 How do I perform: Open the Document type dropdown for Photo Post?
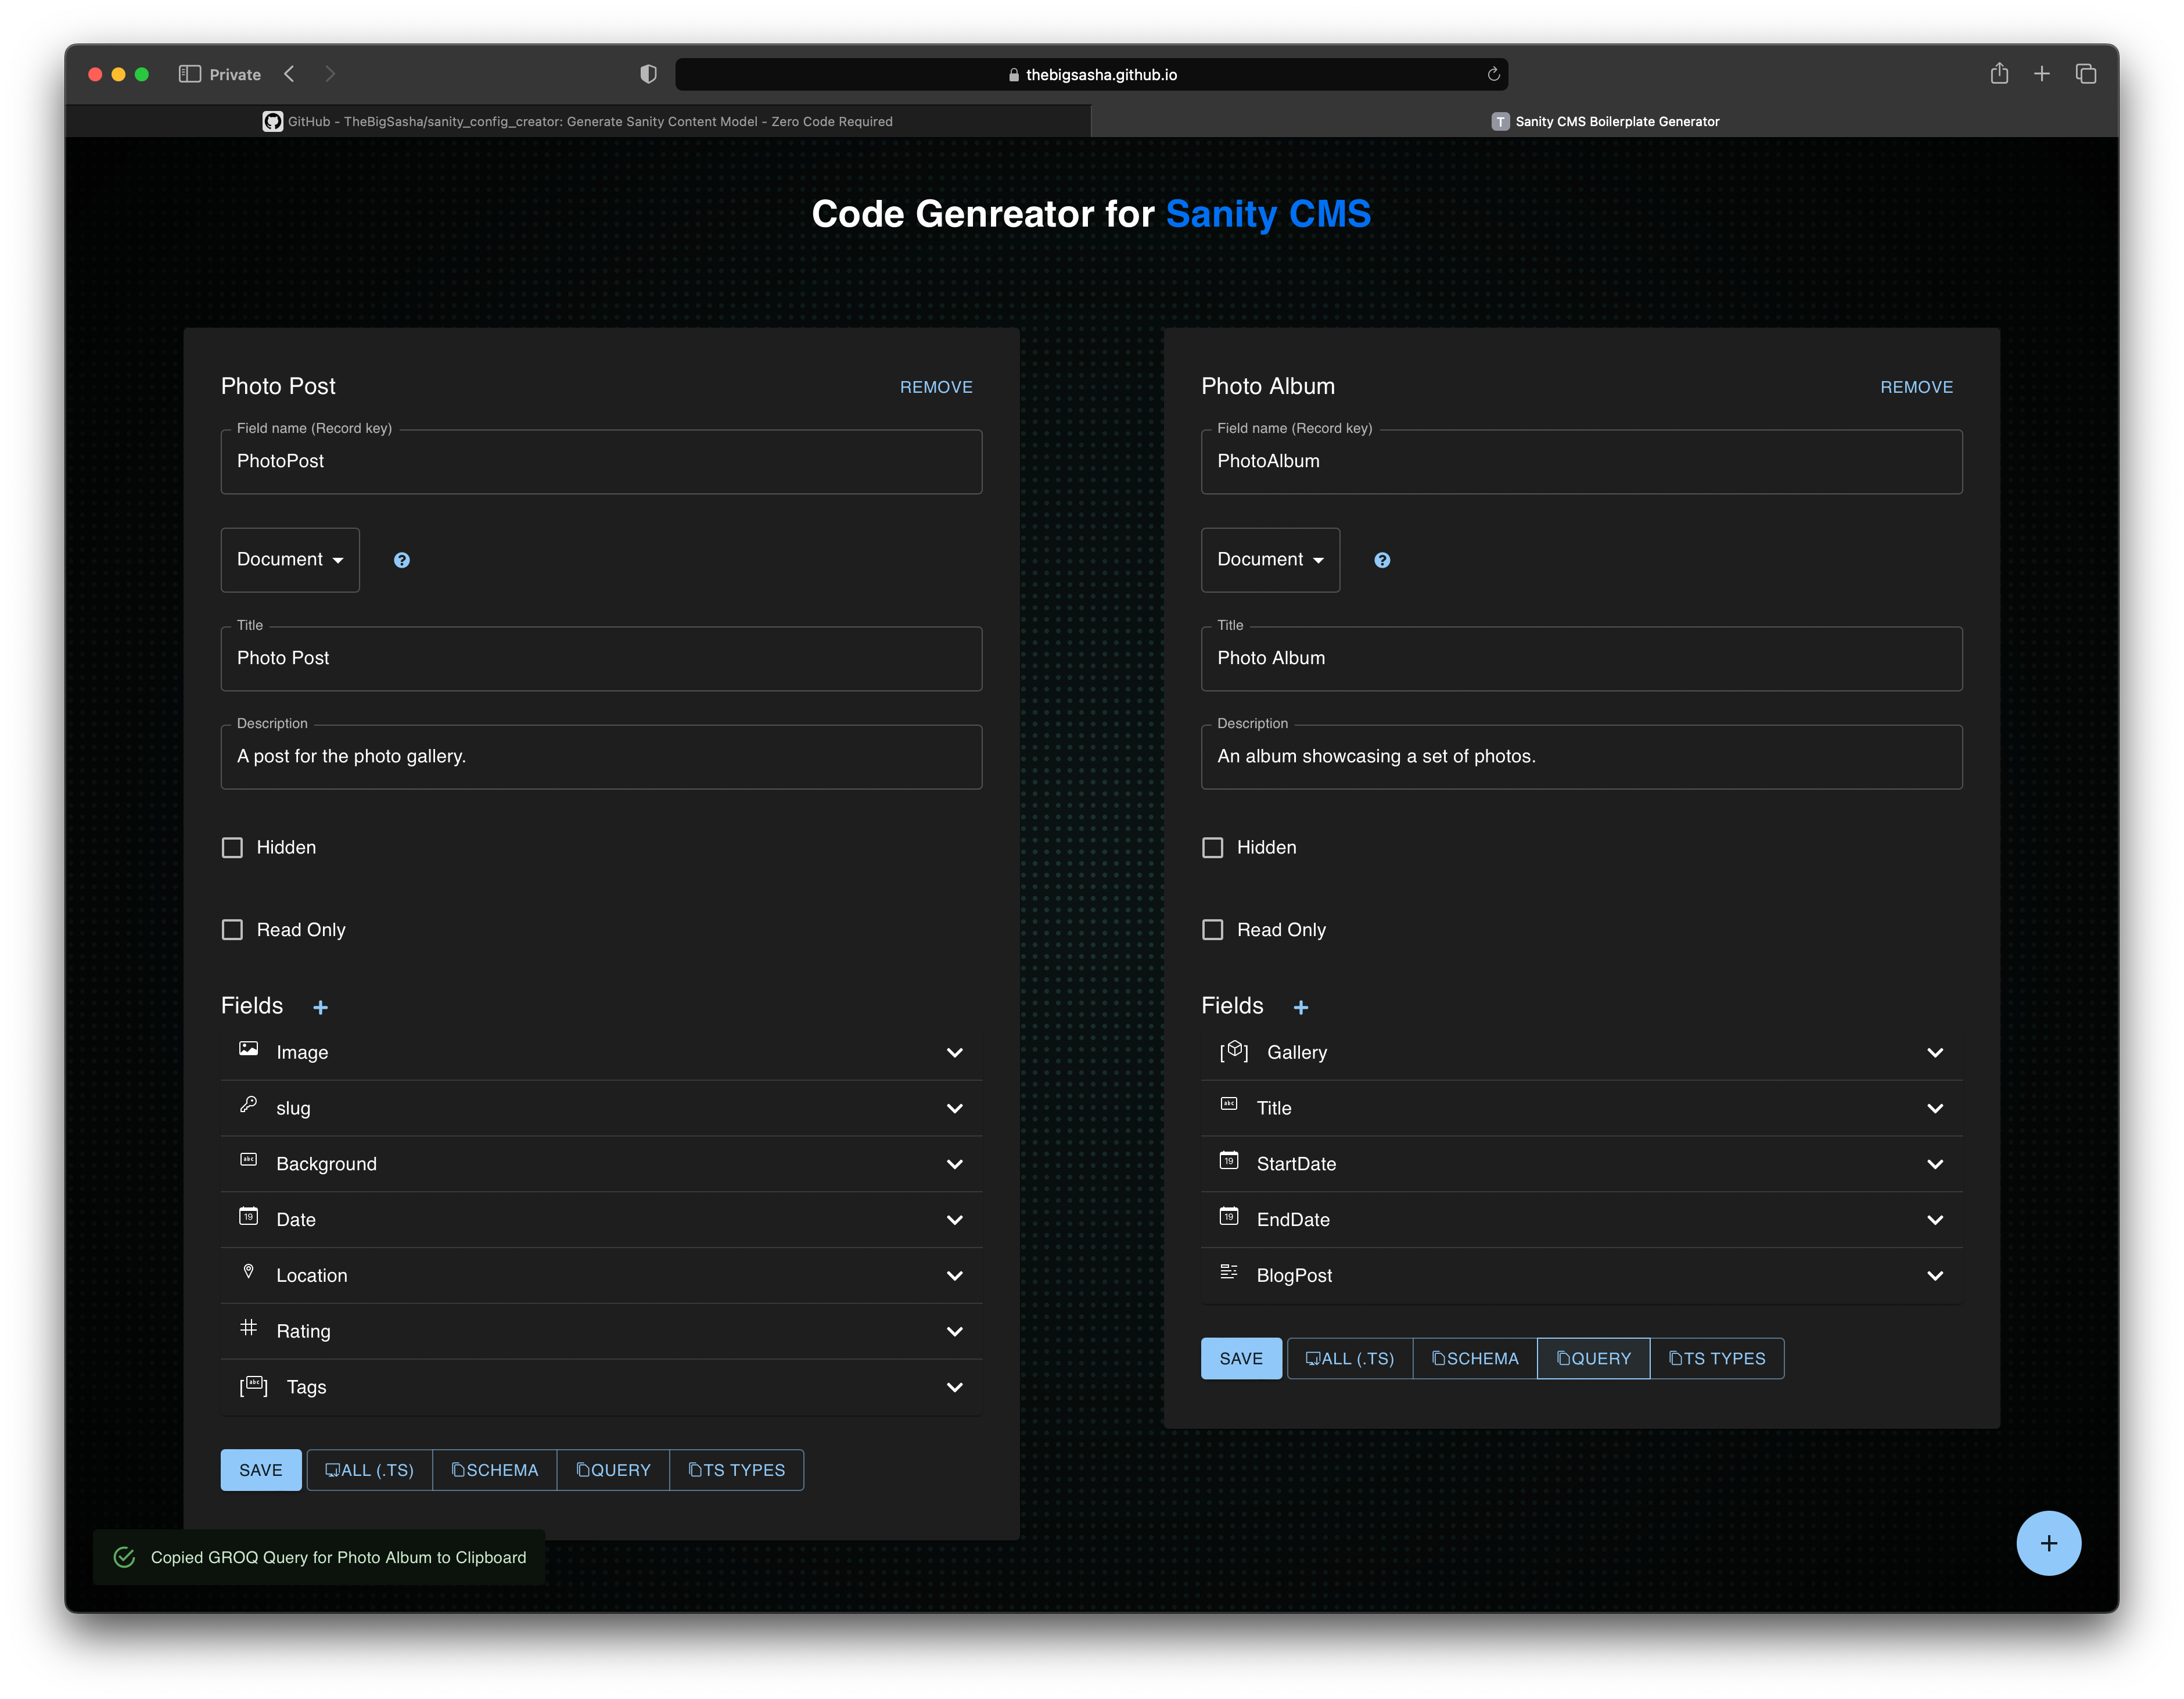point(289,560)
